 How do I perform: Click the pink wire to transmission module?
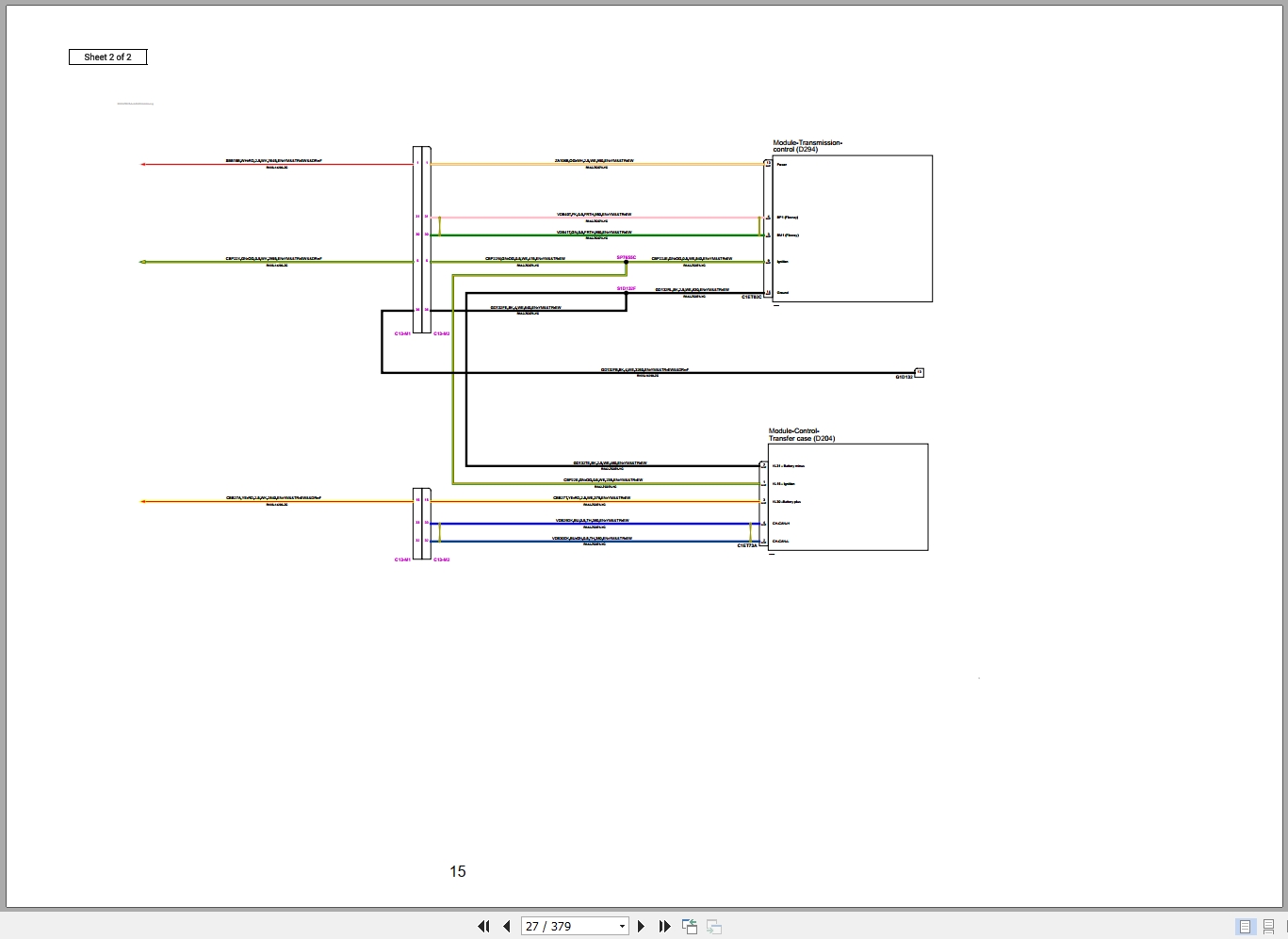coord(595,218)
